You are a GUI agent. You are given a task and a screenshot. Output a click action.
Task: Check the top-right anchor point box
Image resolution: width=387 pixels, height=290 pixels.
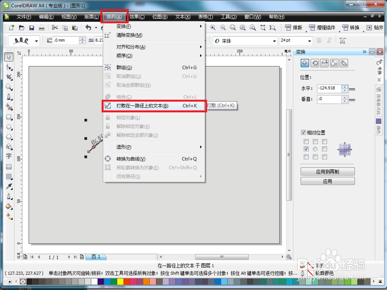[x=325, y=141]
